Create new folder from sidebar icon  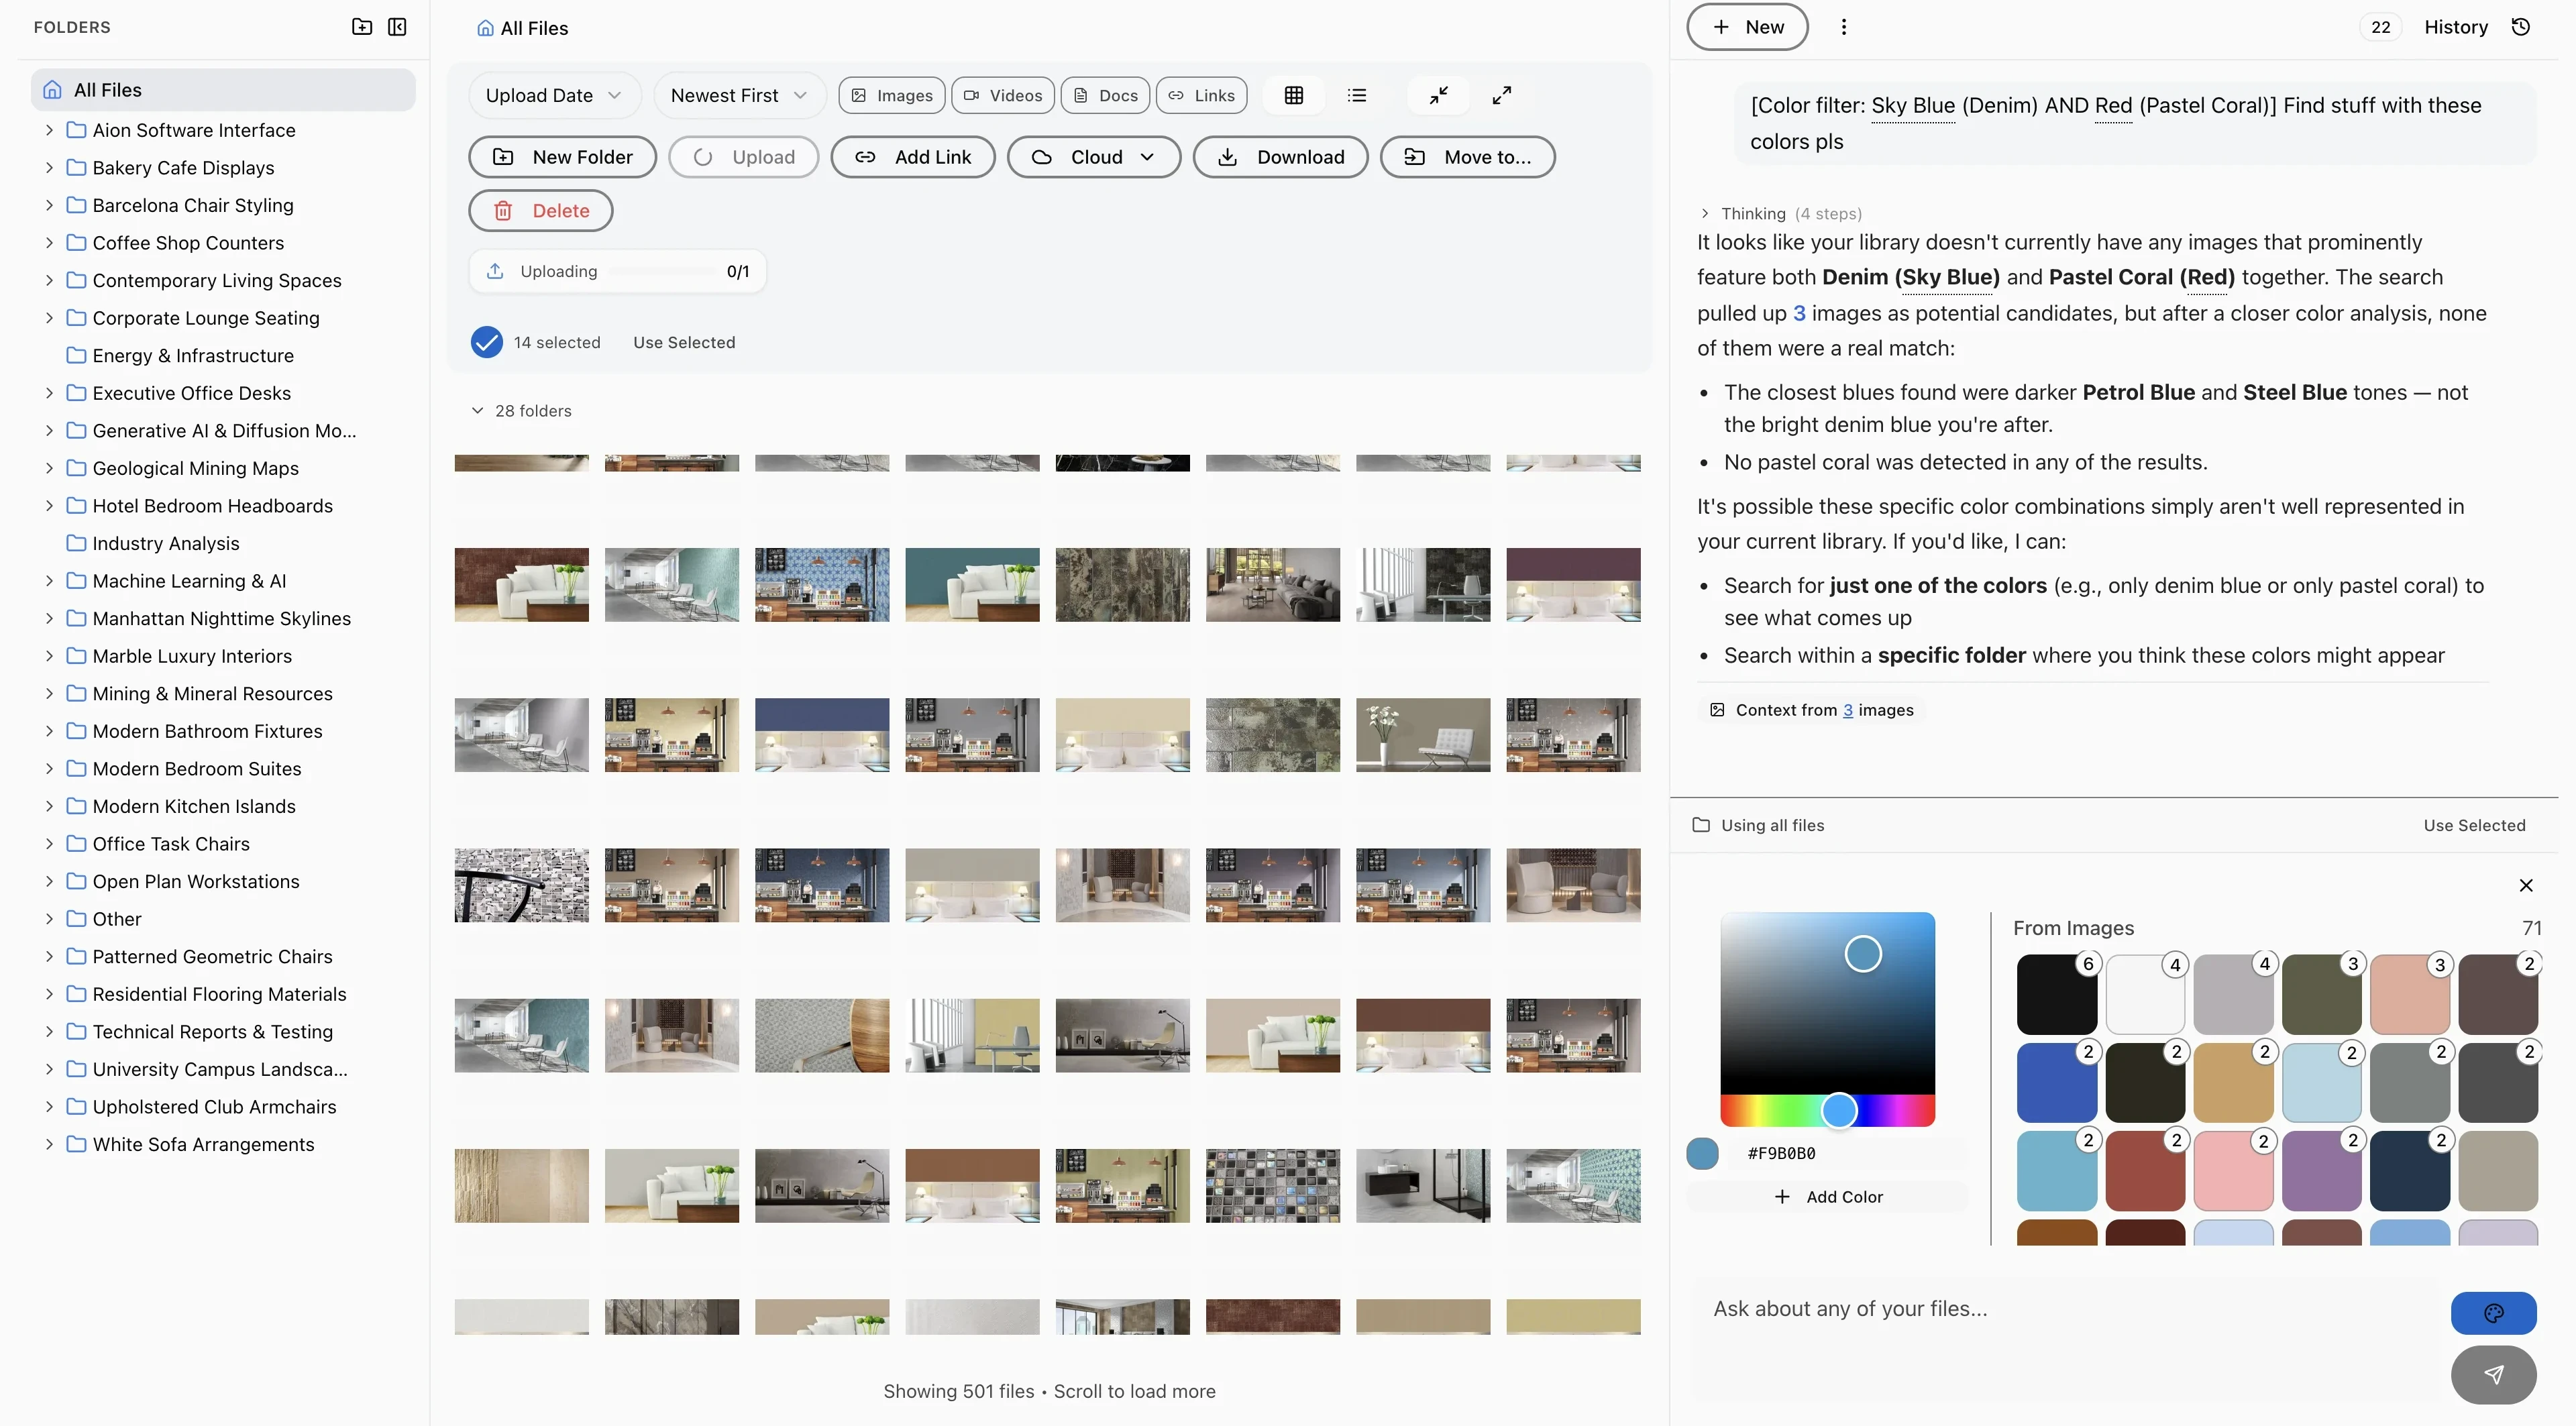(361, 27)
